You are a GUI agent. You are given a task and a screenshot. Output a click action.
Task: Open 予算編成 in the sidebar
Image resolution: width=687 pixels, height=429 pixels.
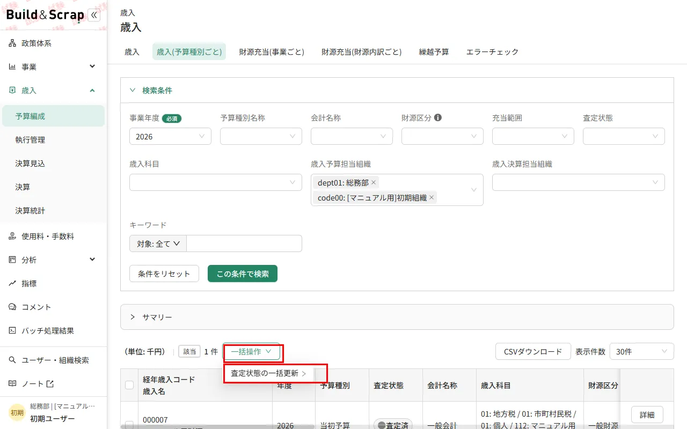point(53,116)
